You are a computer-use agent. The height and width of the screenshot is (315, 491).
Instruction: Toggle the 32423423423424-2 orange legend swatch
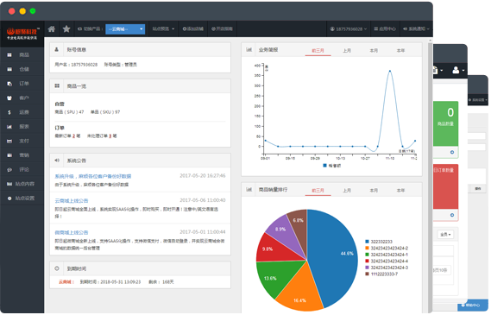(367, 249)
